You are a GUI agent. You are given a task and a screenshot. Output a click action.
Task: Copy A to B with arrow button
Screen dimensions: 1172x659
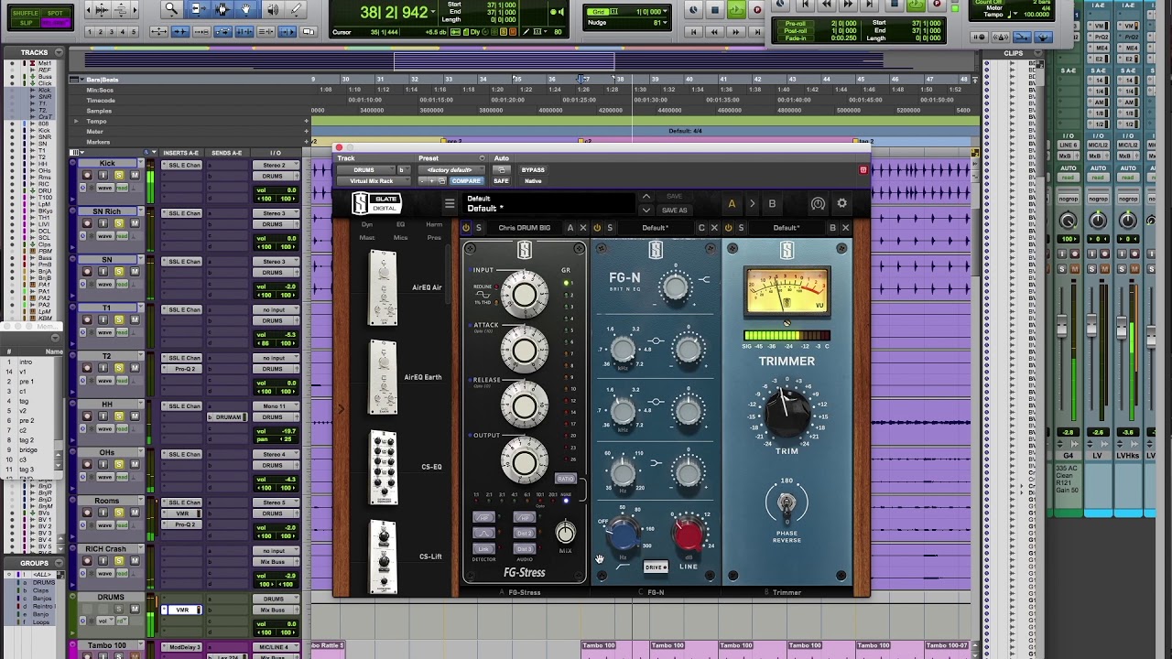pos(752,204)
